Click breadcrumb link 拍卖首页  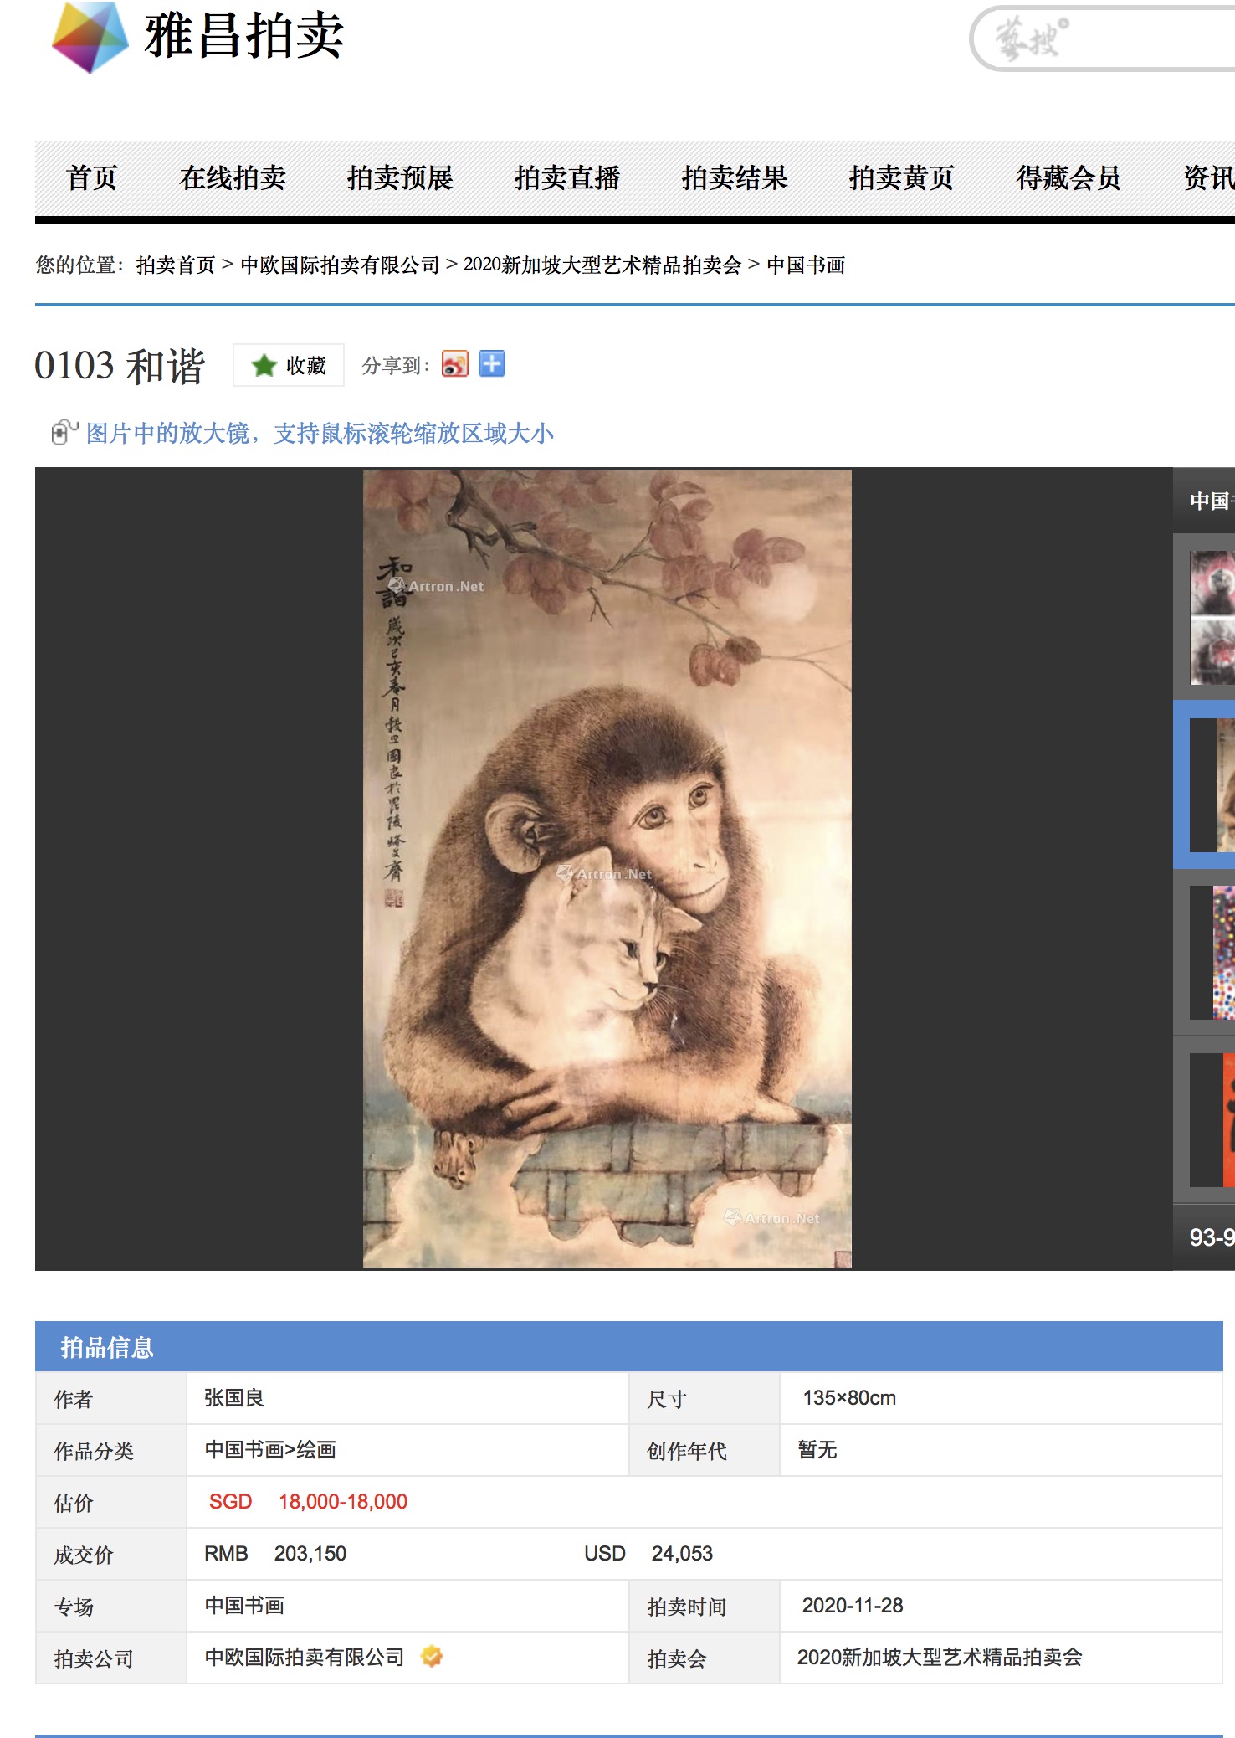click(x=176, y=265)
